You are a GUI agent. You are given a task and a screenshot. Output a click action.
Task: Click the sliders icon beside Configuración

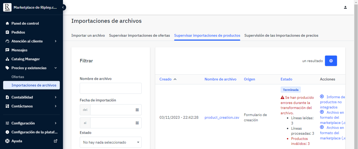[8, 123]
